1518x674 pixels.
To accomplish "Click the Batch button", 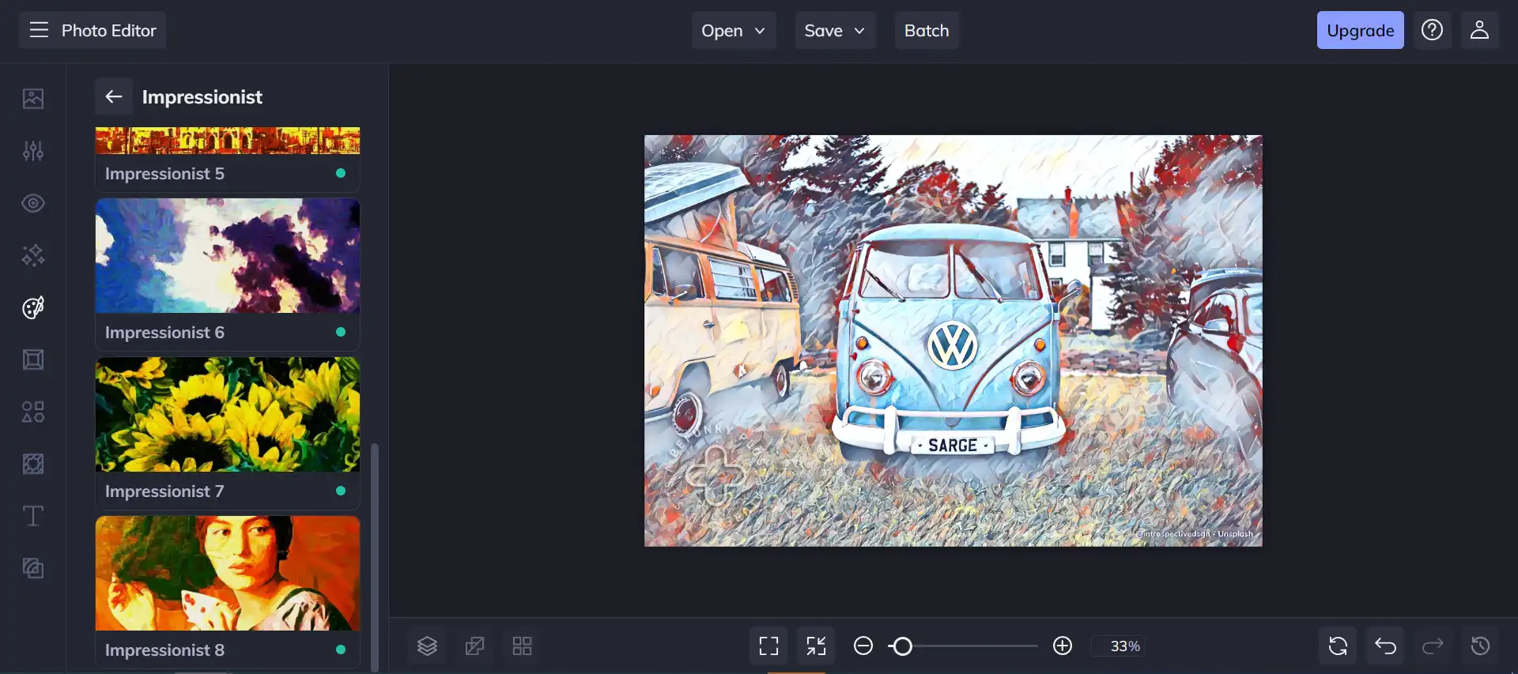I will click(x=927, y=30).
